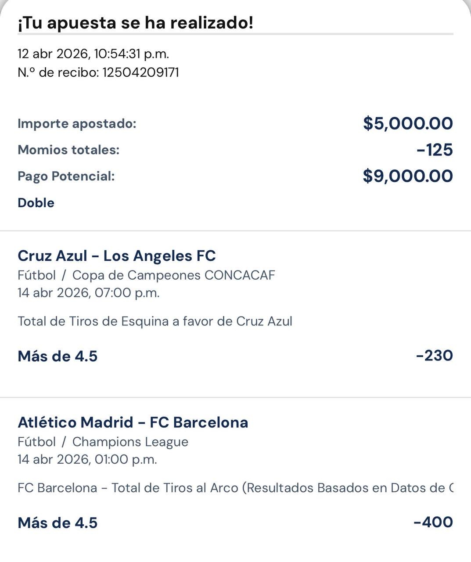Click the "Pago Potencial" label
The width and height of the screenshot is (471, 562).
point(66,177)
